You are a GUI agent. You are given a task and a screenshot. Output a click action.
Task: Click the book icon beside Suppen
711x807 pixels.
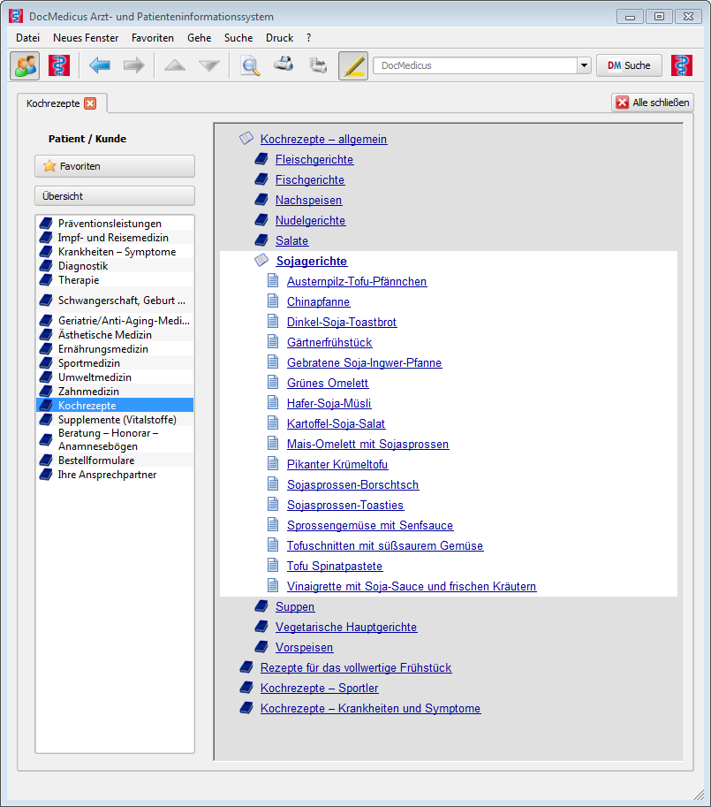click(x=261, y=605)
